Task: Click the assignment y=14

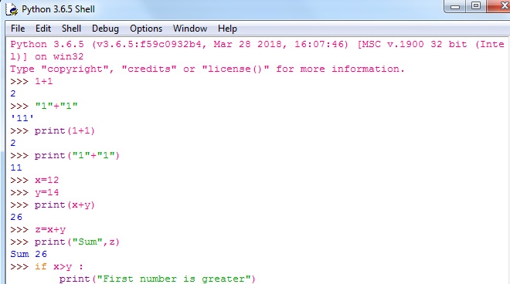Action: click(47, 192)
